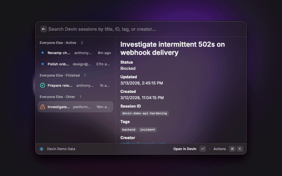Click blue active dot beside Revamp session

point(42,53)
